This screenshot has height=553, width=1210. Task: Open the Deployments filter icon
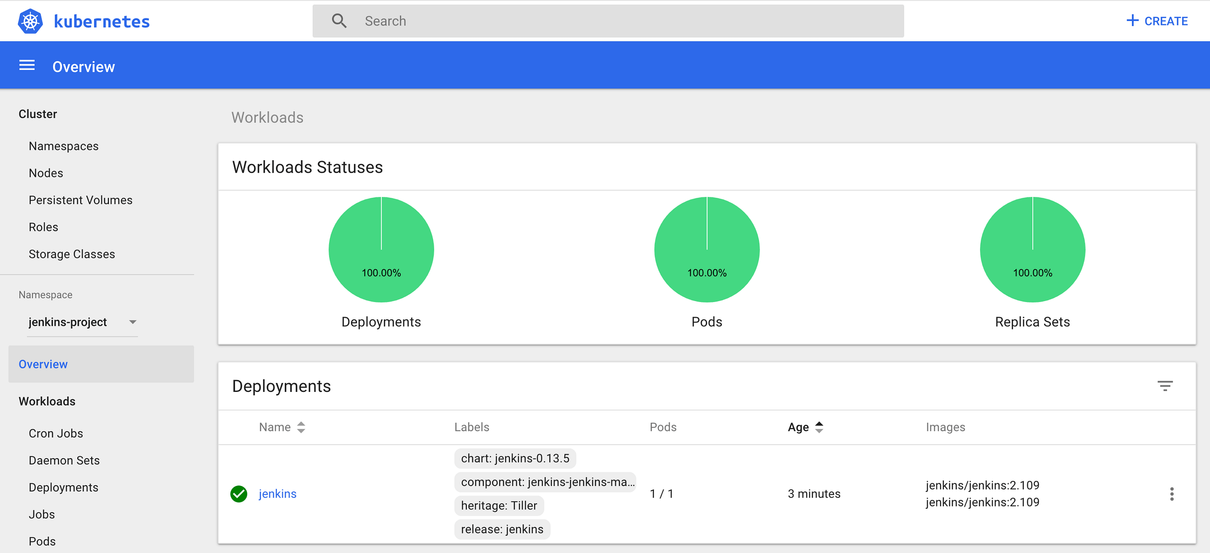(1164, 386)
